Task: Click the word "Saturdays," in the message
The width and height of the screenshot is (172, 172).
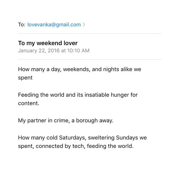Action: pyautogui.click(x=72, y=138)
